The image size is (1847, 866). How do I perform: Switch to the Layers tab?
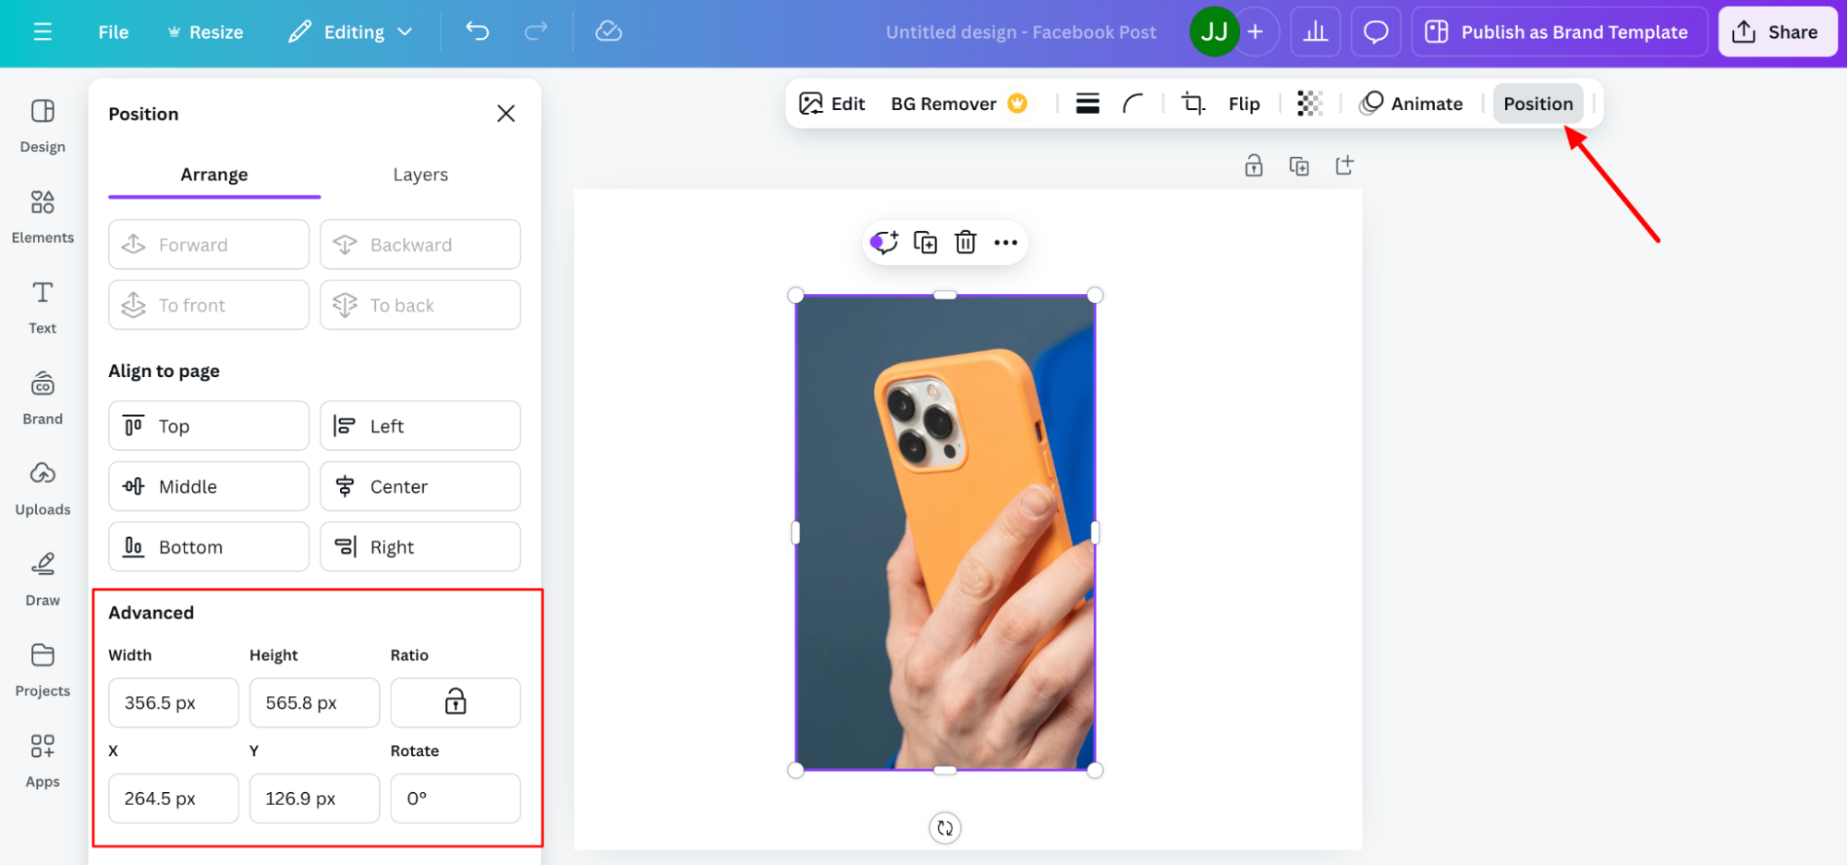point(420,175)
